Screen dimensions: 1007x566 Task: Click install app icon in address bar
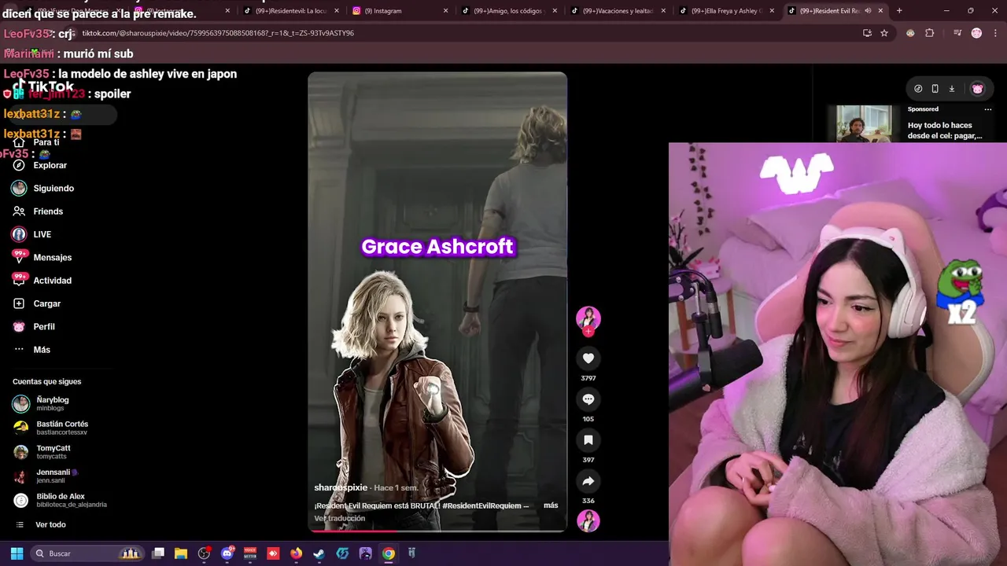[867, 33]
